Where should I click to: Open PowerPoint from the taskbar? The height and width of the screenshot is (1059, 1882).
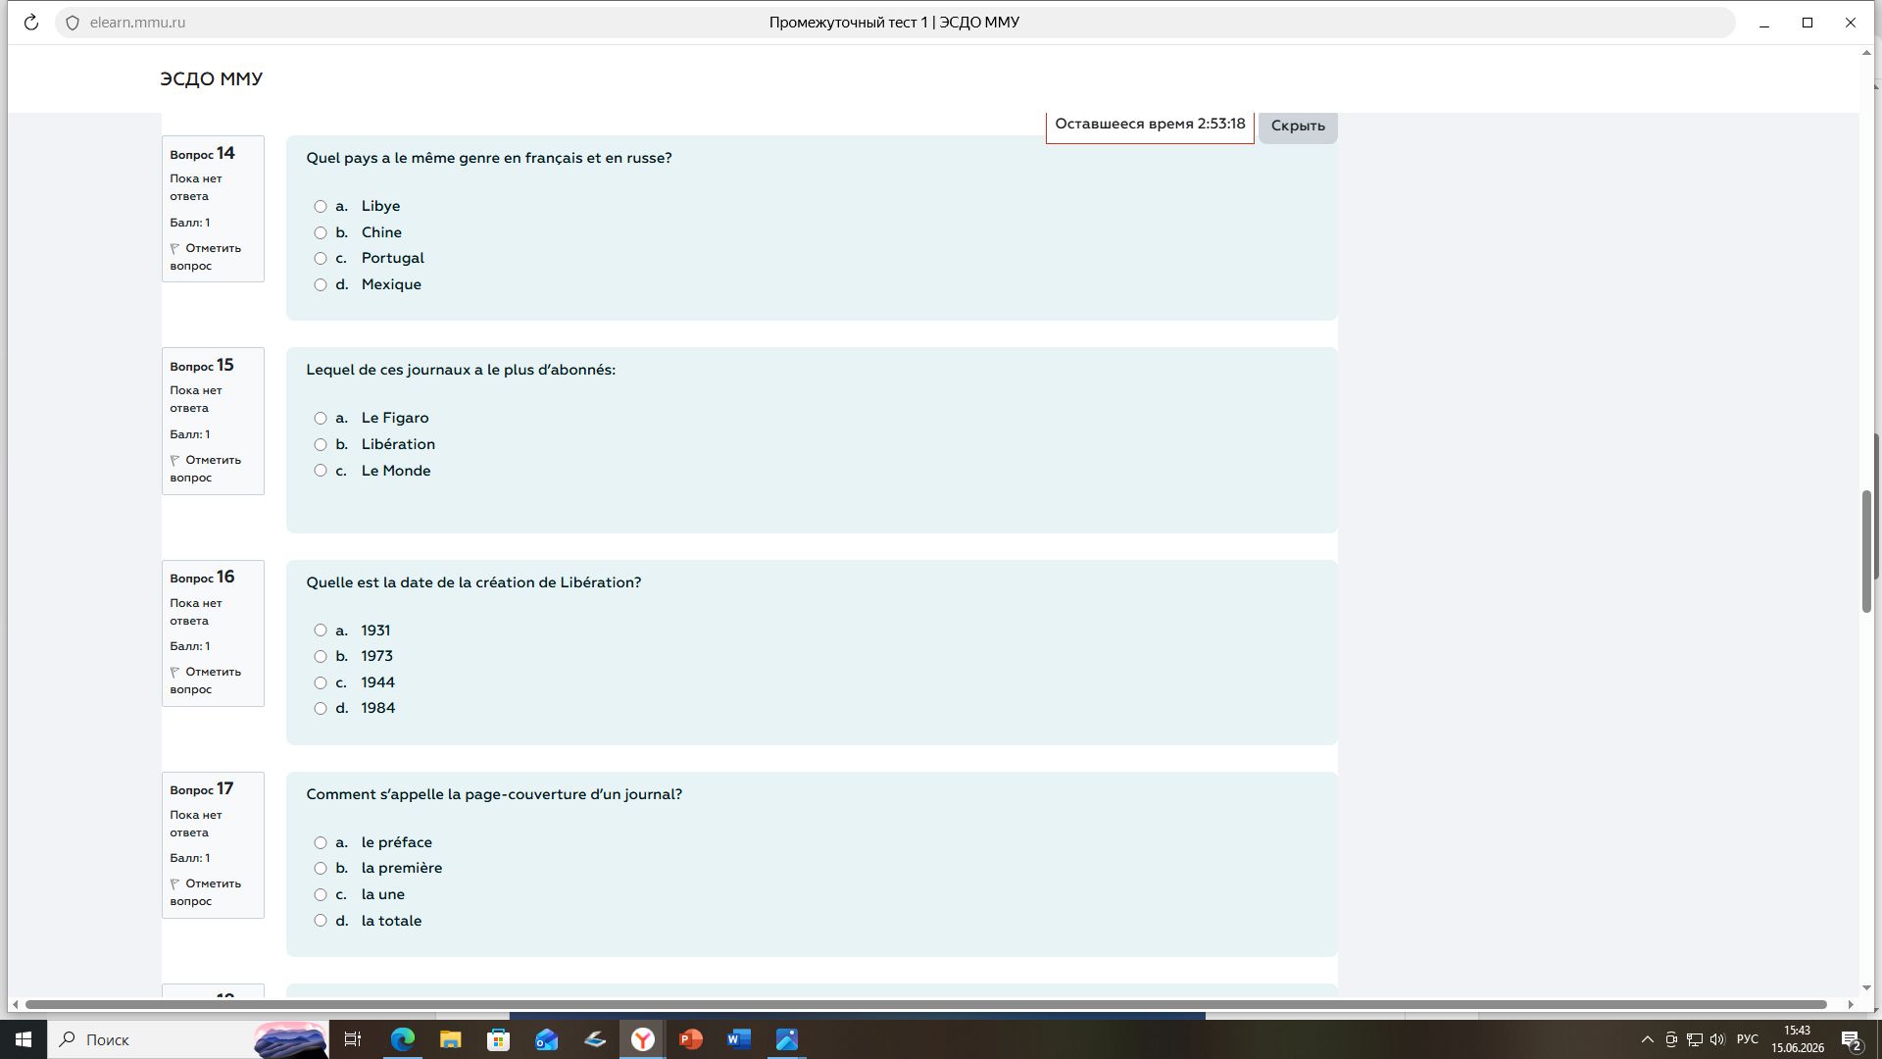point(691,1039)
